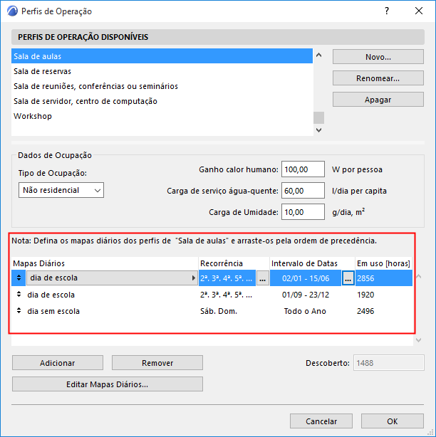Viewport: 436px width, 437px height.
Task: Click the Descoberto 1488 field
Action: pos(388,362)
